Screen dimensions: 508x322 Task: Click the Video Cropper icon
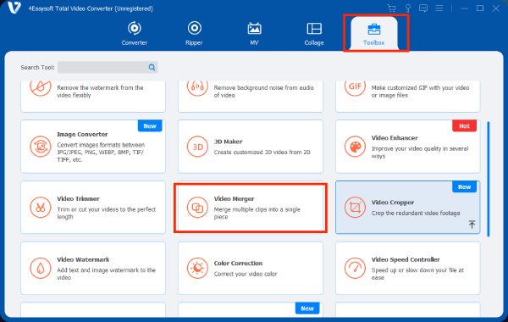tap(355, 208)
